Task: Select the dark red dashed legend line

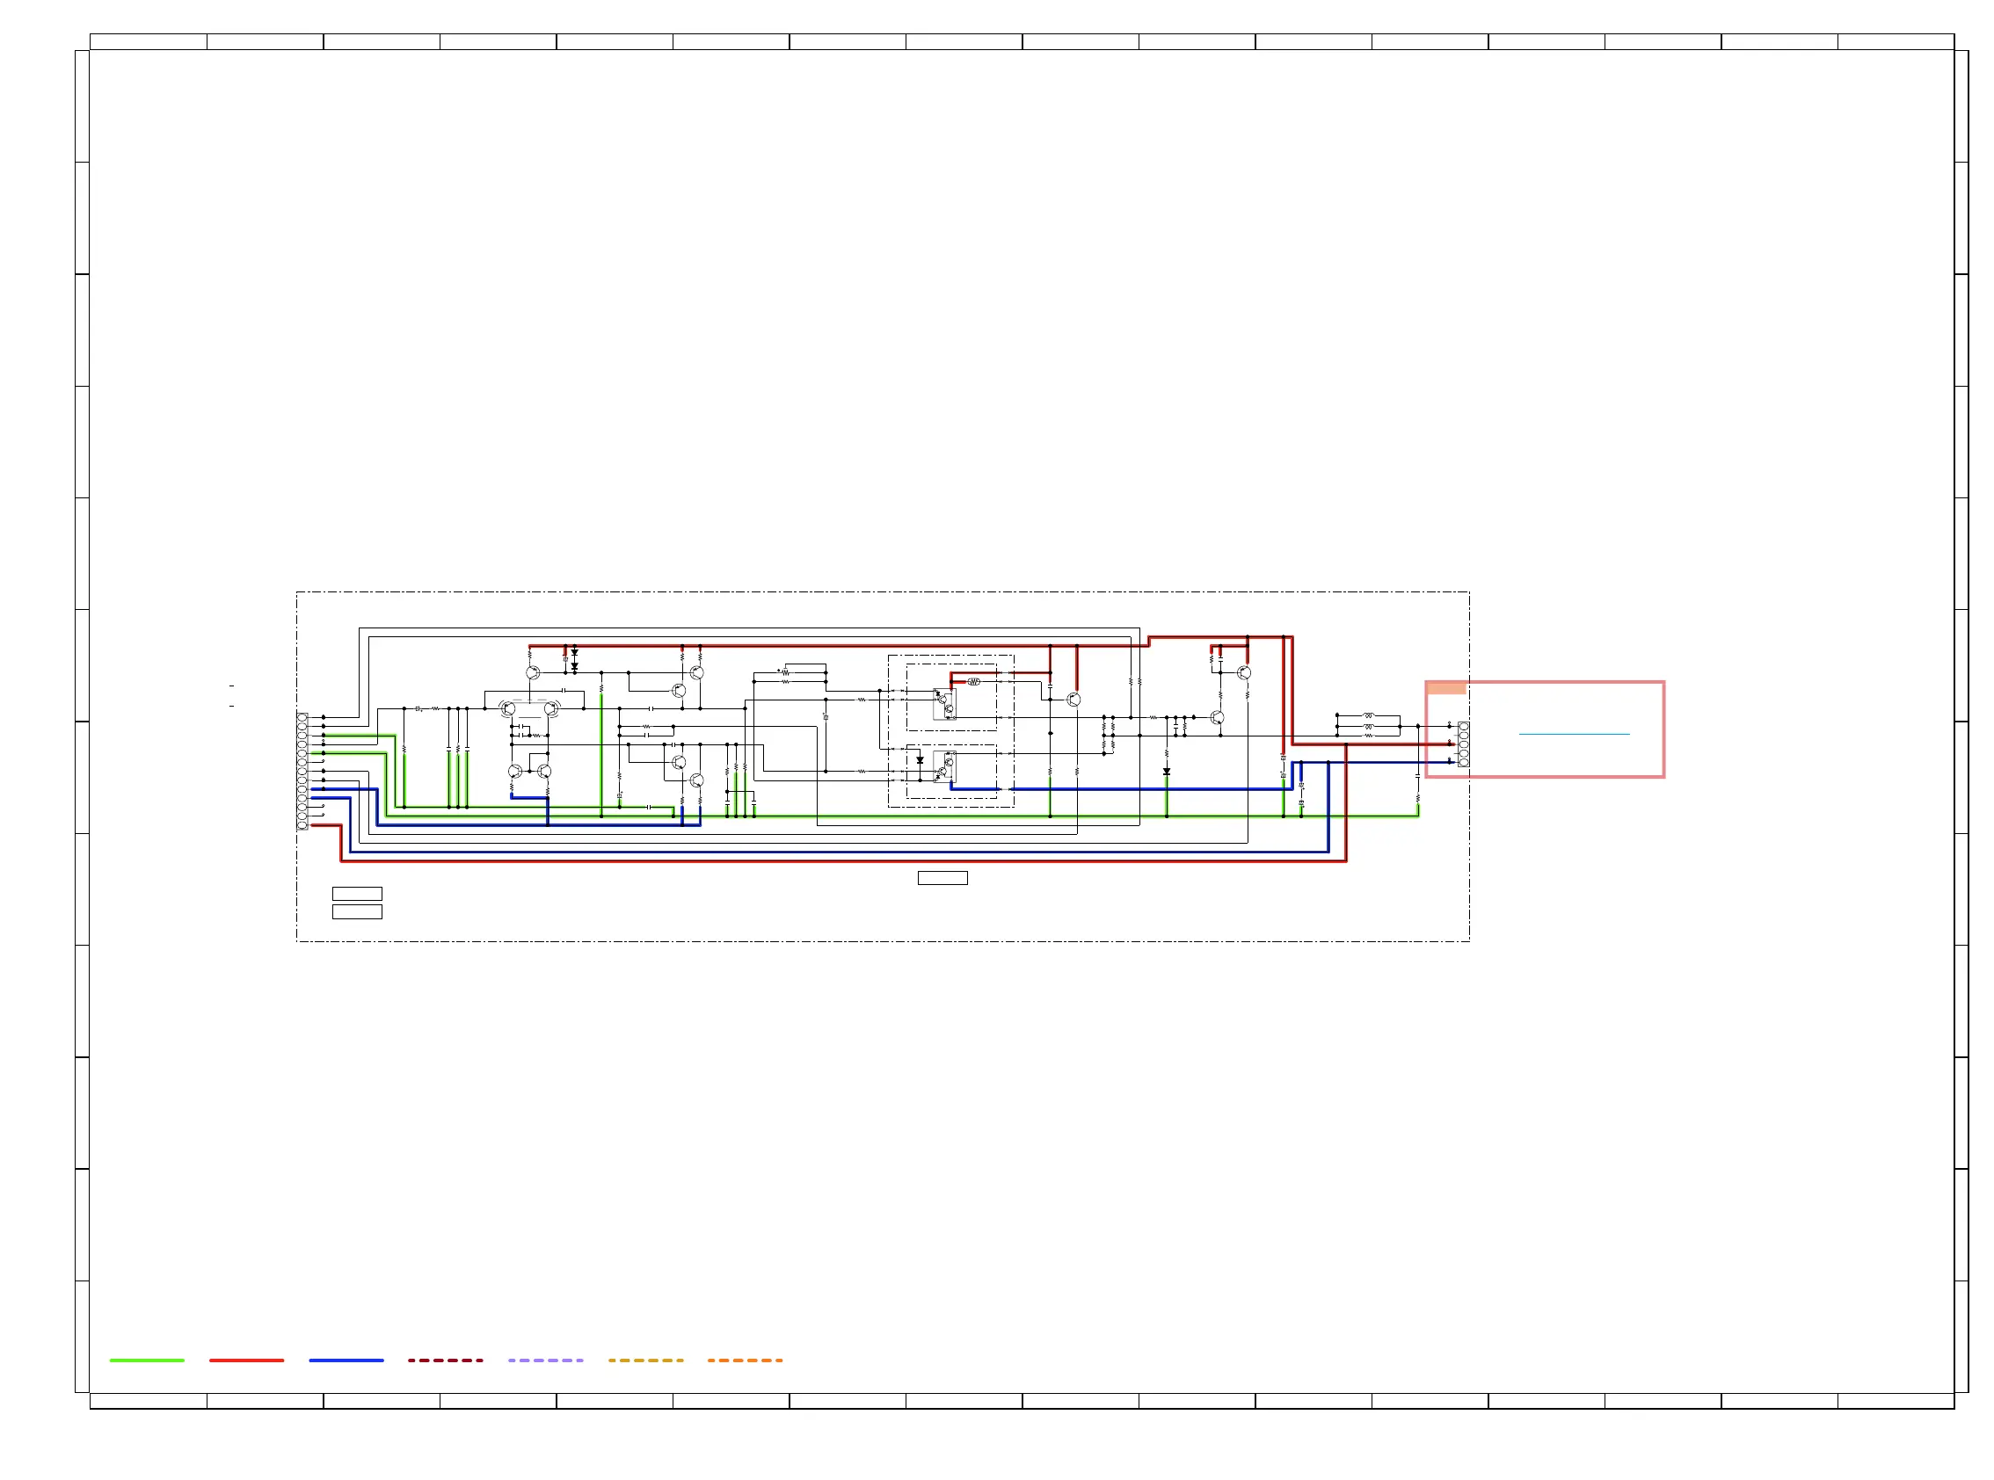Action: click(446, 1360)
